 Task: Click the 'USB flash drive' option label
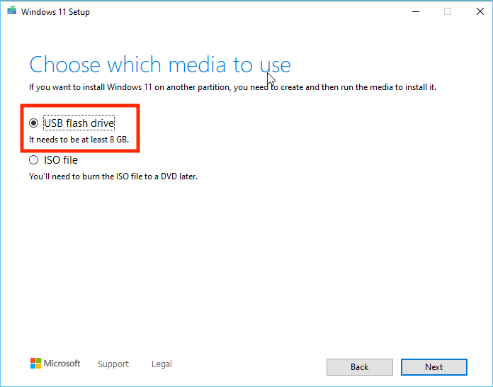click(79, 123)
